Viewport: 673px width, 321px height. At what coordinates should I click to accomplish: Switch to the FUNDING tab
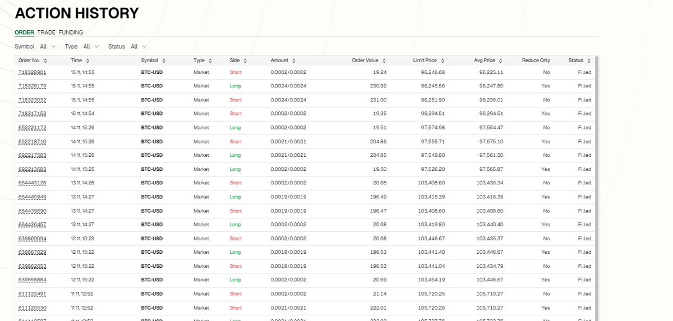[71, 32]
